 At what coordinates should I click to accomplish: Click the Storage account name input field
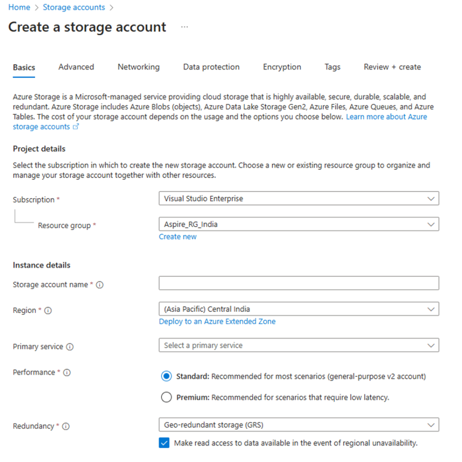click(298, 283)
